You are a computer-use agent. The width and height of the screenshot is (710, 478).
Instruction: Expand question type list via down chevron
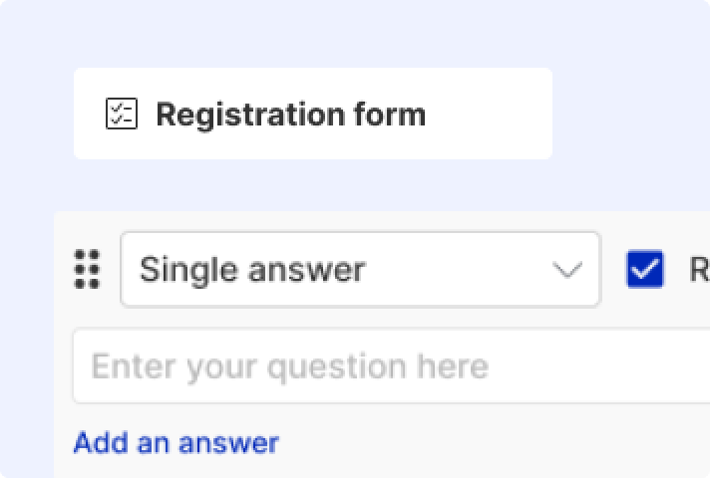567,270
